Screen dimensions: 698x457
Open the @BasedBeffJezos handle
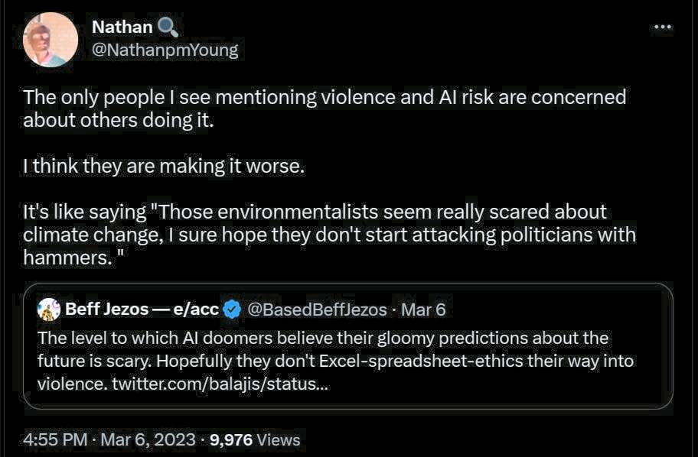point(318,310)
